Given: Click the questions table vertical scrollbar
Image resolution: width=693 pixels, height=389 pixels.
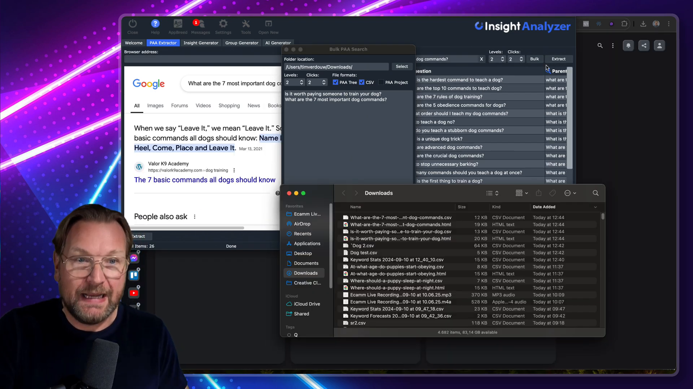Looking at the screenshot, I should [x=570, y=118].
